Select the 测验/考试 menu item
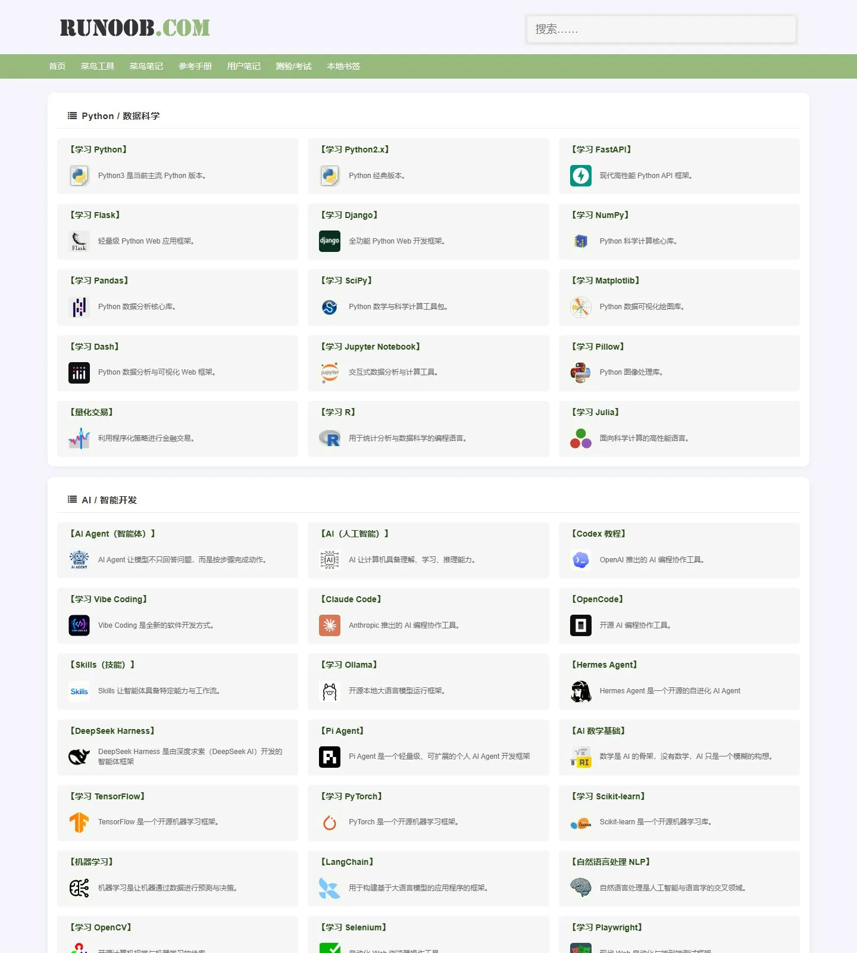The width and height of the screenshot is (857, 953). pos(294,66)
